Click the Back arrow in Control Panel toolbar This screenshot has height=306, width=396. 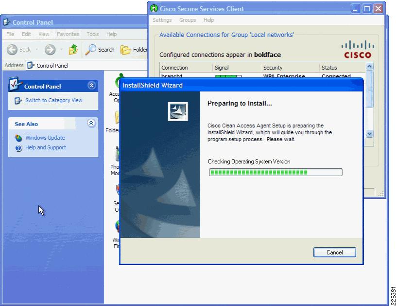[12, 50]
